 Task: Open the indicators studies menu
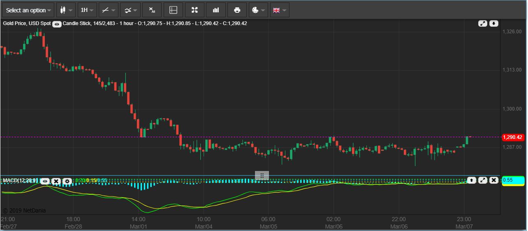(x=130, y=10)
